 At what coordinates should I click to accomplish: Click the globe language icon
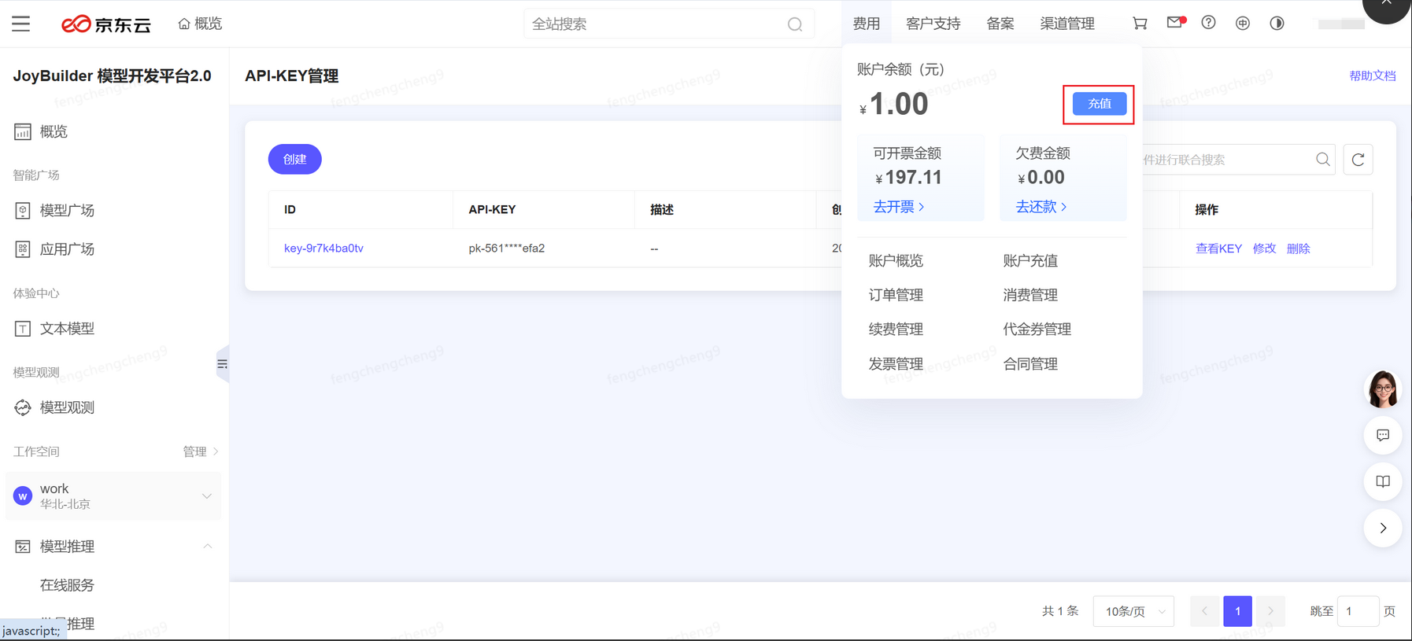1242,24
